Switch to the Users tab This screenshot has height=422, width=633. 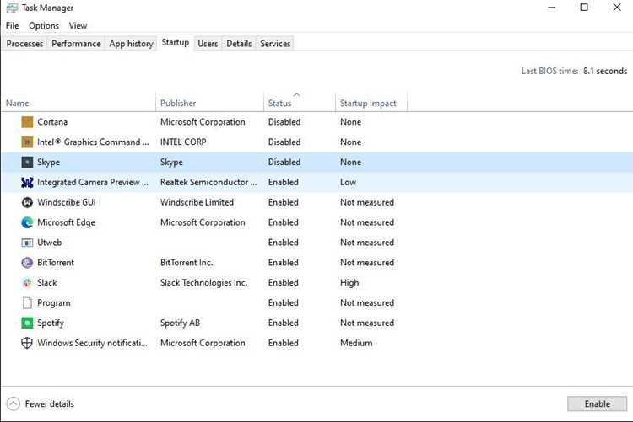point(208,44)
